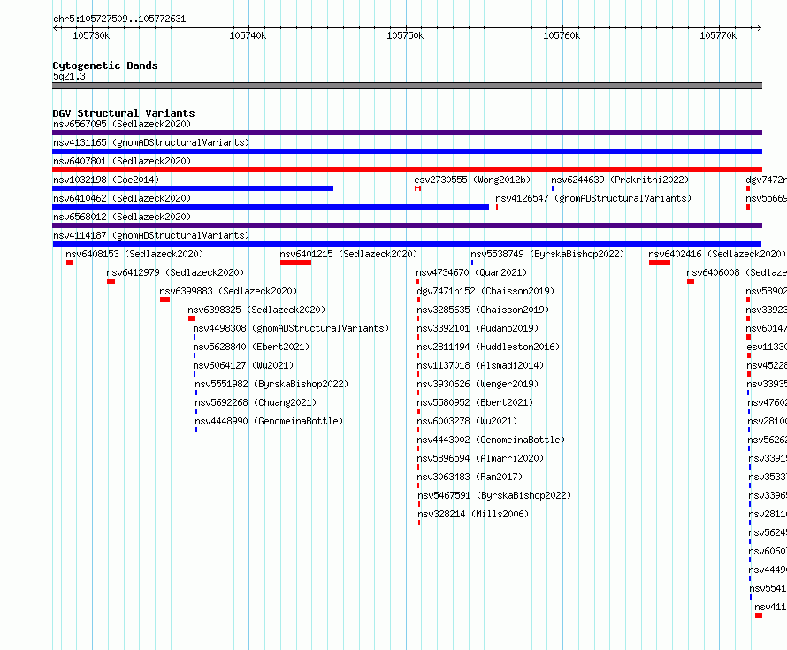Click the DGV Structural Variants track title

coord(124,113)
